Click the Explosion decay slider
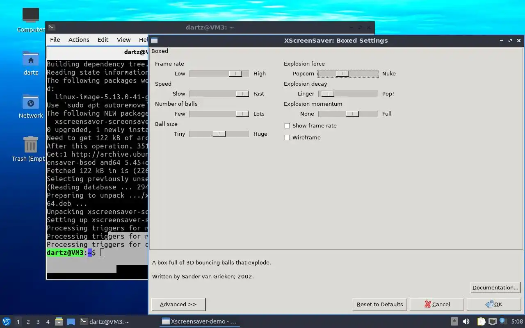 click(348, 94)
